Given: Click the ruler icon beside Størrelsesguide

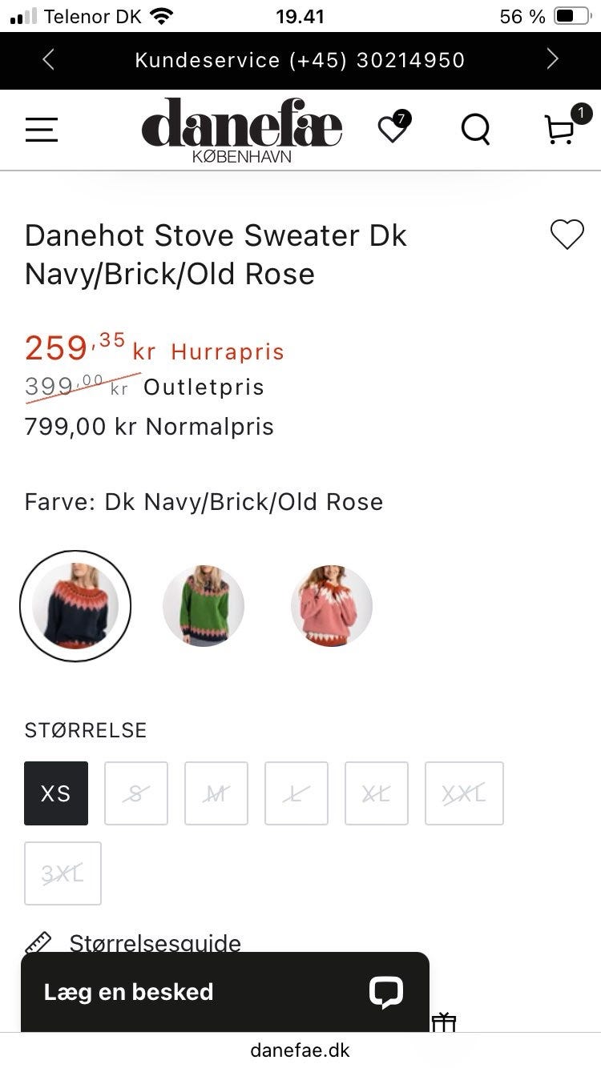Looking at the screenshot, I should tap(38, 943).
